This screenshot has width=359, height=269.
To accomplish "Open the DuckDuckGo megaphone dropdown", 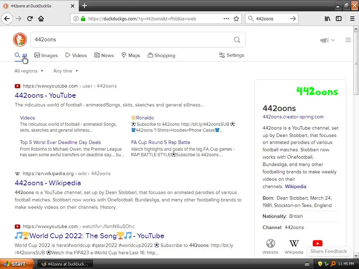I will 327,40.
